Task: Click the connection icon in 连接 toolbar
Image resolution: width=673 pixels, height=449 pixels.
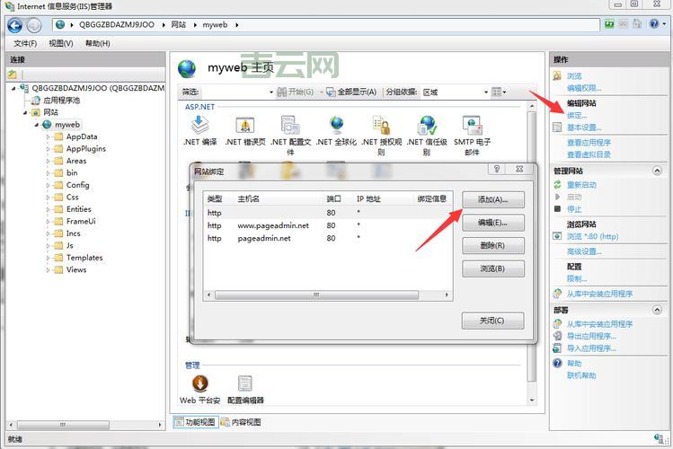Action: pyautogui.click(x=13, y=75)
